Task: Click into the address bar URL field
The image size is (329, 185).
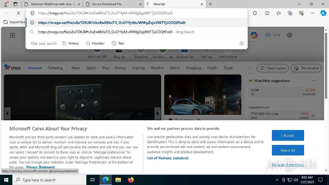Action: [x=136, y=13]
